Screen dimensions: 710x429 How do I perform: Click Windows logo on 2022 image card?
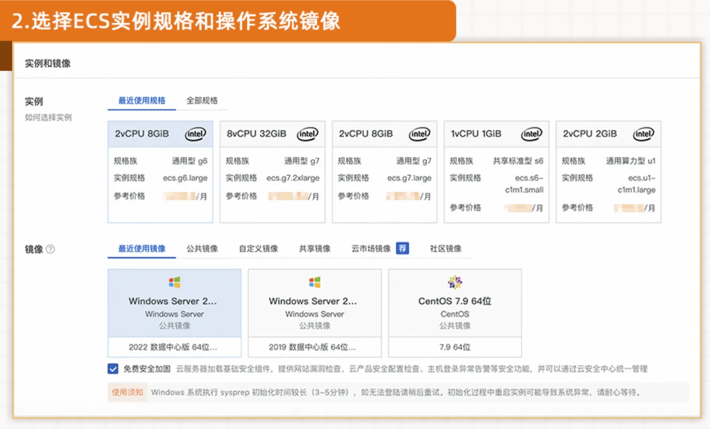174,282
